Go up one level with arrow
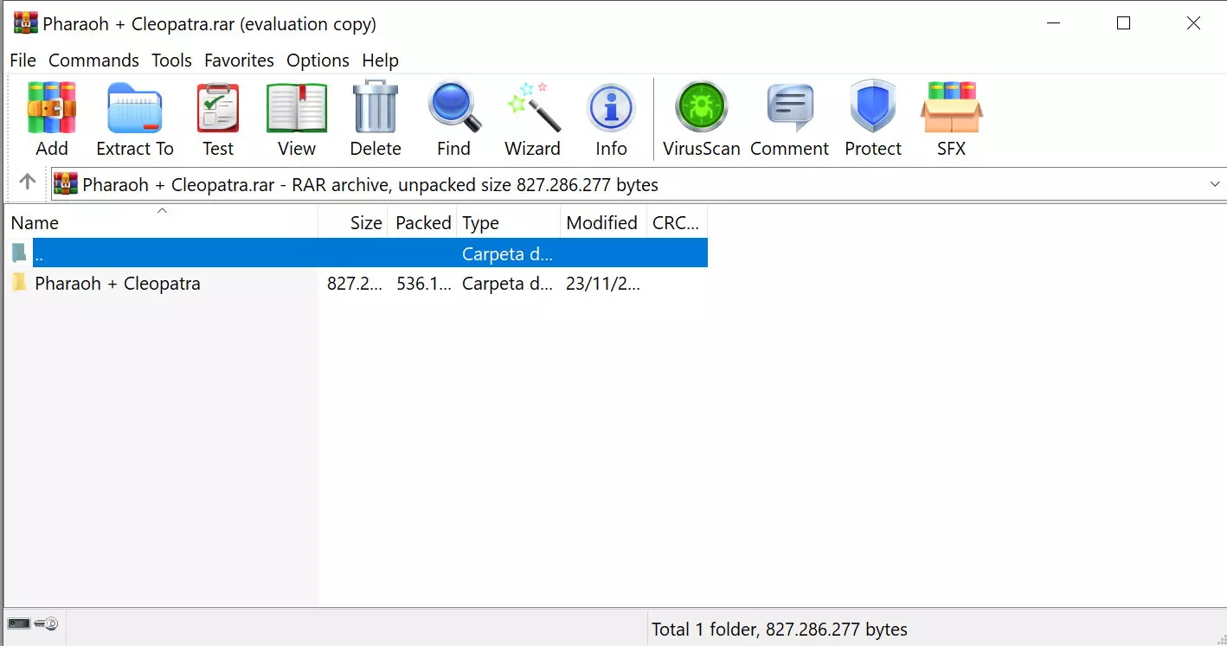 tap(27, 182)
